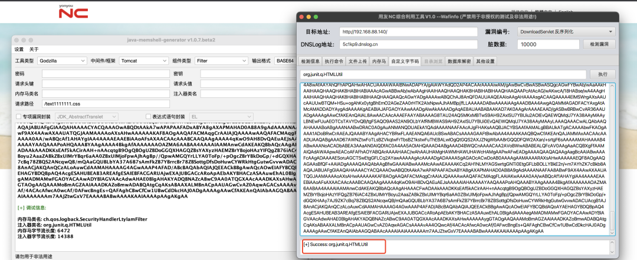637x260 pixels.
Task: Click the 目标地址 URL input field
Action: pyautogui.click(x=408, y=32)
